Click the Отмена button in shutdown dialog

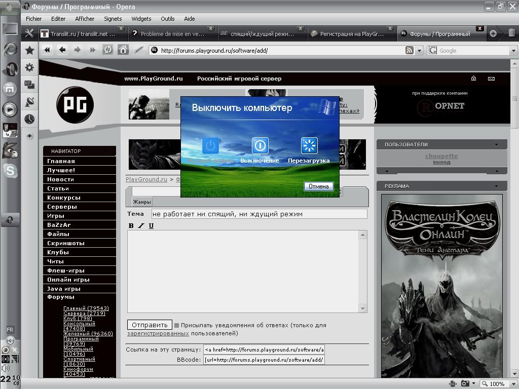point(318,186)
